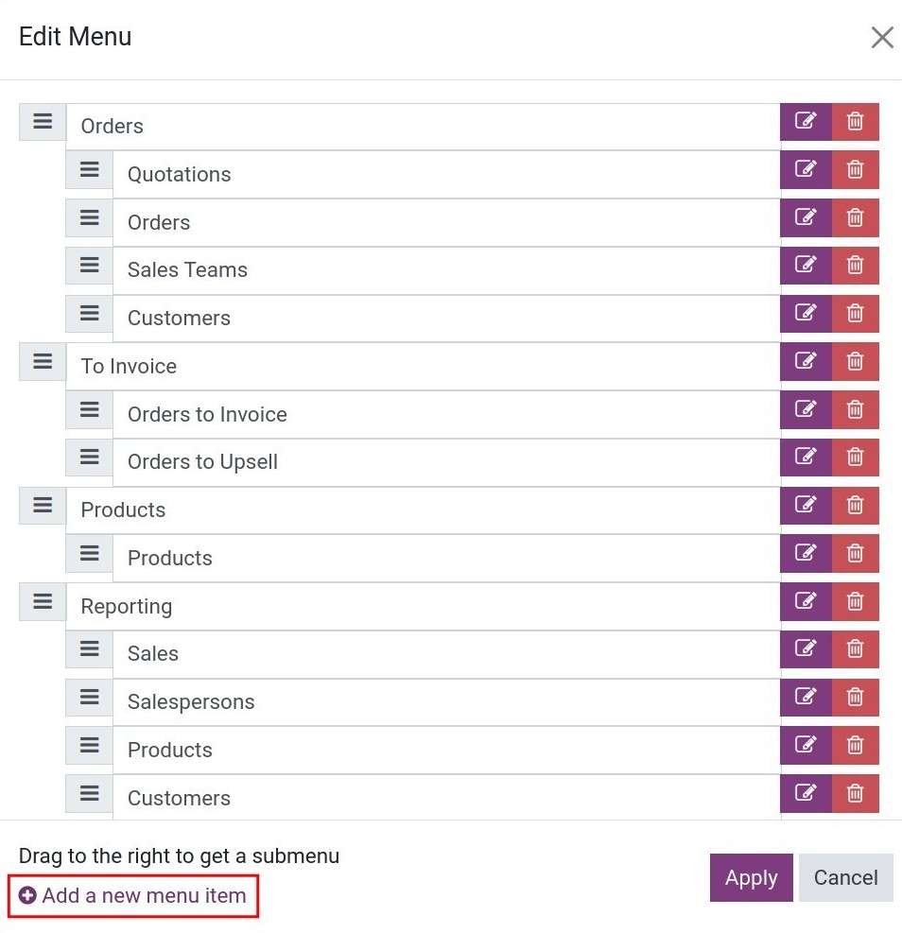Delete the Salespersons menu item
Viewport: 902px width, 933px height.
855,698
